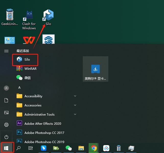Open taskbar search magnifier
This screenshot has width=164, height=153.
(18, 148)
